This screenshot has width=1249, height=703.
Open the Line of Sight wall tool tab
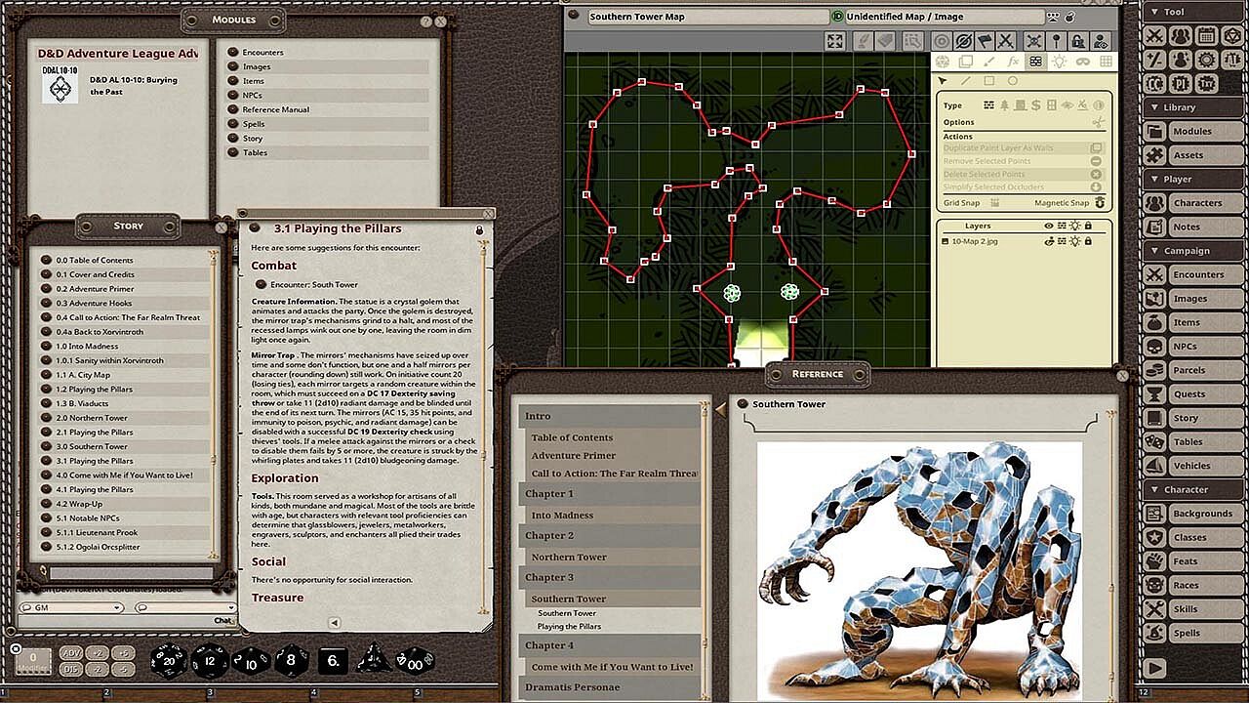click(1036, 62)
